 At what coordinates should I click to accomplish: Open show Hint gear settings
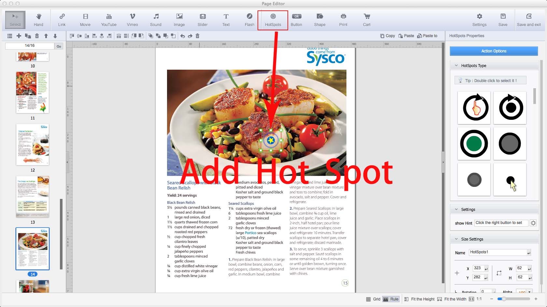pos(533,223)
